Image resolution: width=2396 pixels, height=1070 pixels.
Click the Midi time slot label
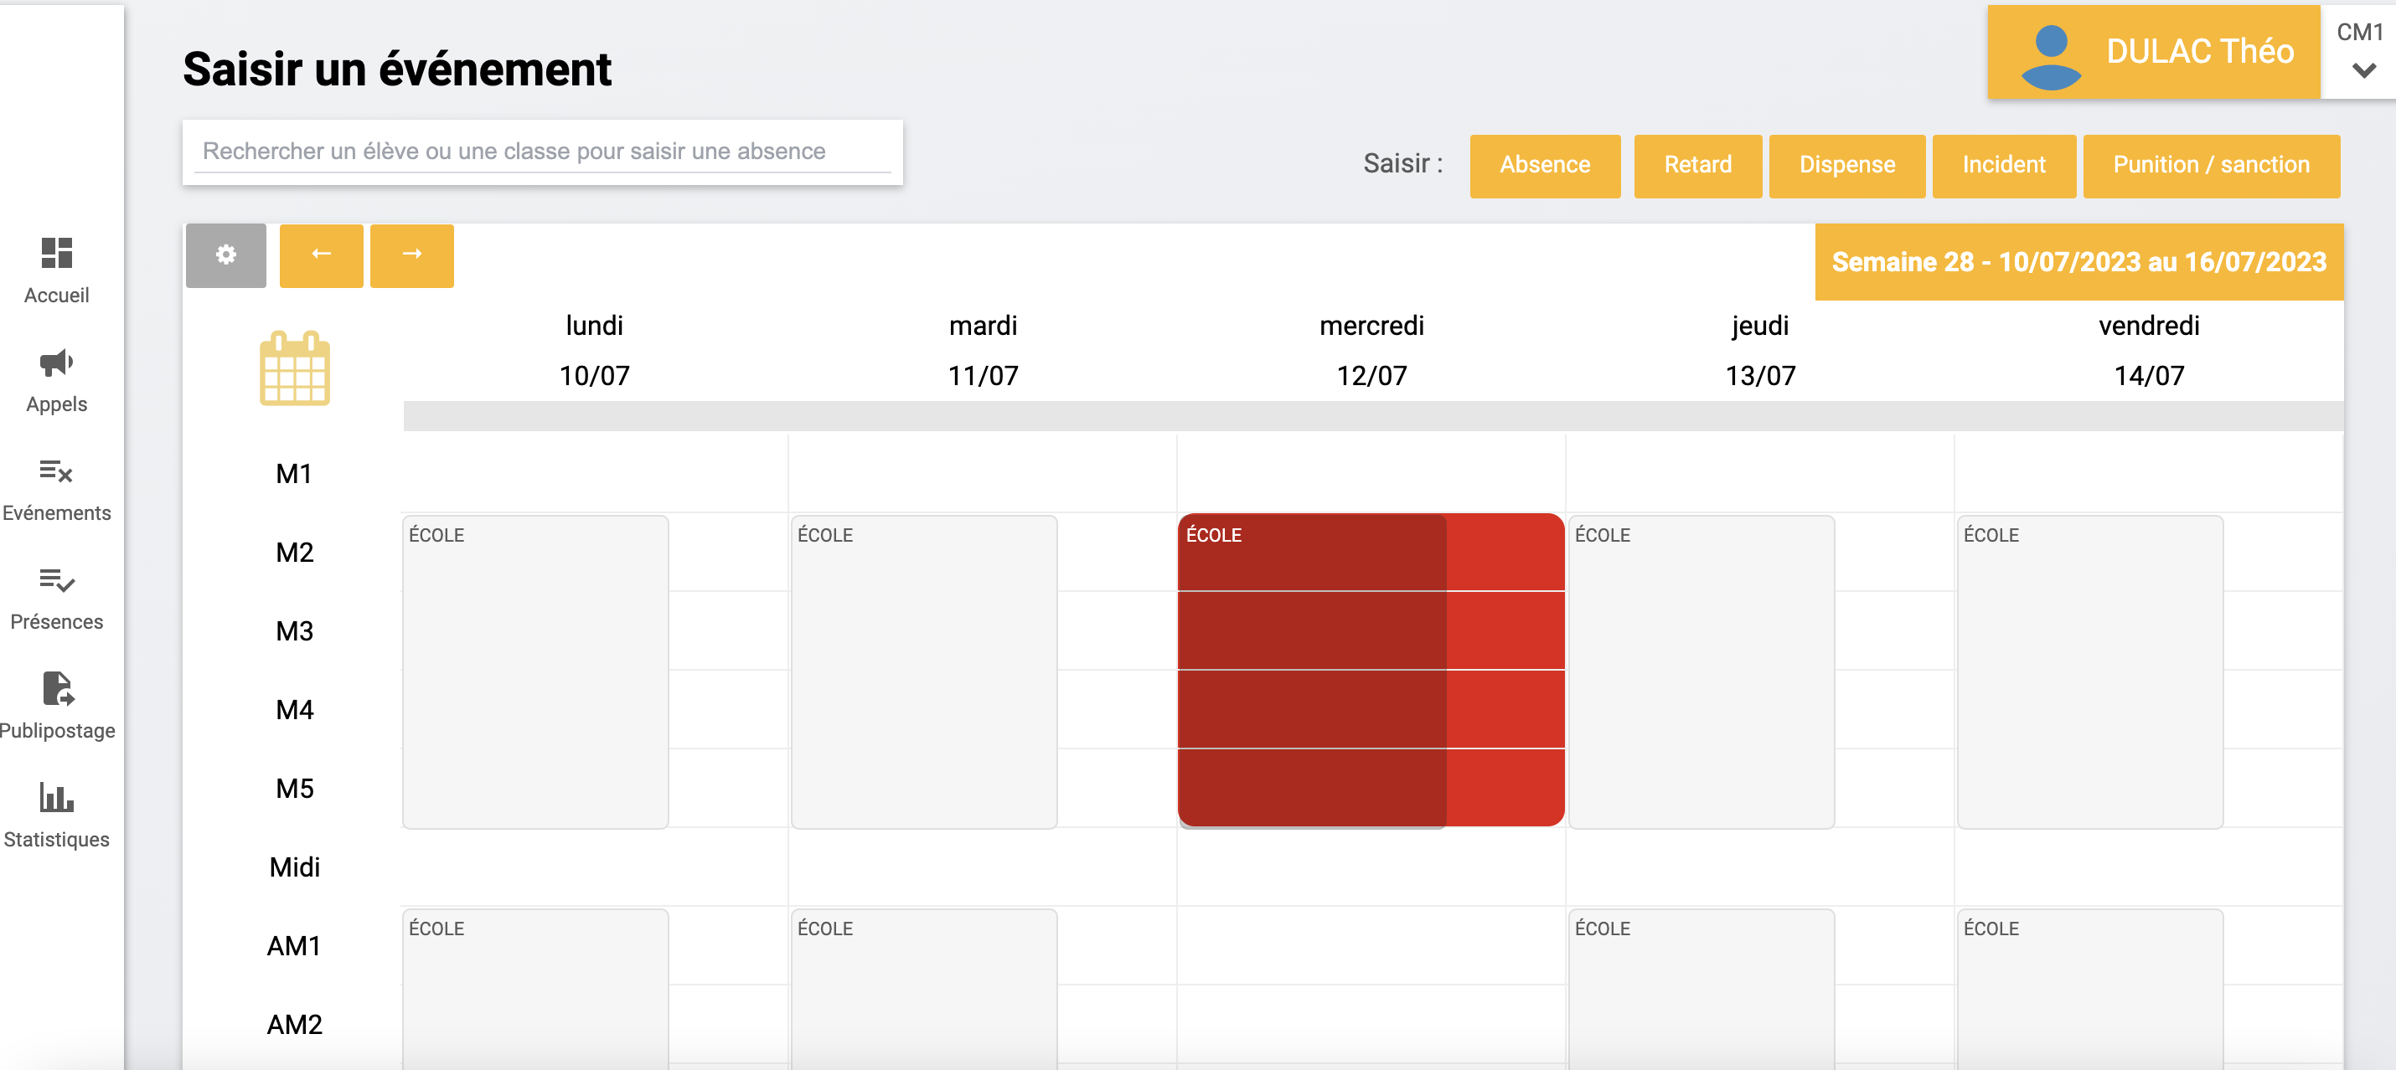(294, 867)
